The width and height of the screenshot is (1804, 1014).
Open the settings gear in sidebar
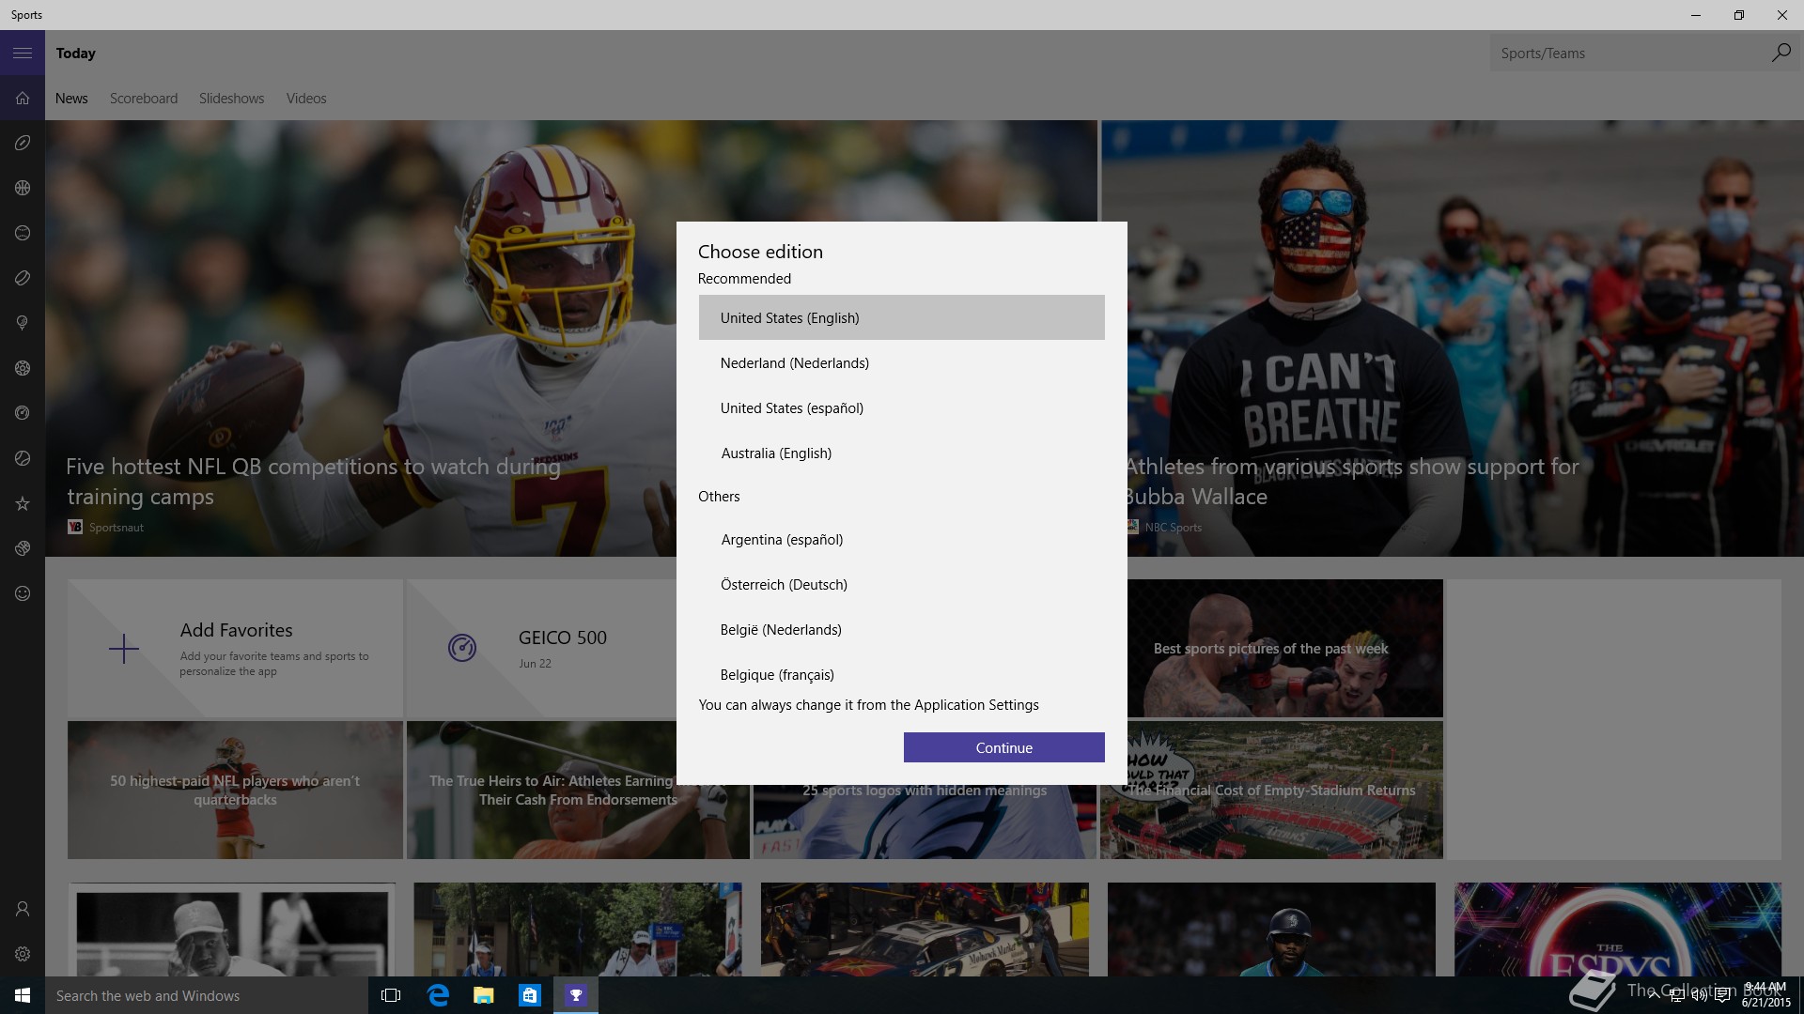[23, 954]
